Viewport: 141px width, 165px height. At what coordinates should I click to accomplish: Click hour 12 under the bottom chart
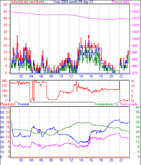71,160
